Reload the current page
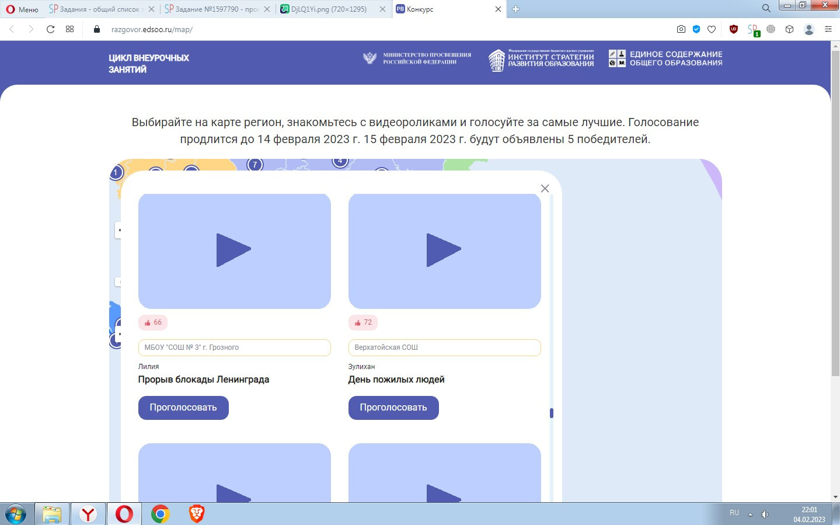This screenshot has width=840, height=525. (x=51, y=29)
